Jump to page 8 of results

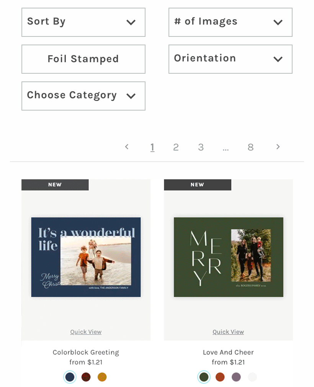(x=250, y=147)
